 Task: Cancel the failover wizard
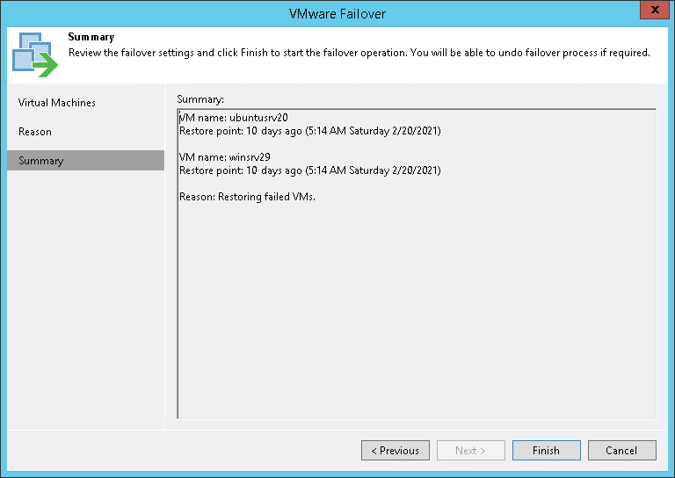click(x=622, y=450)
